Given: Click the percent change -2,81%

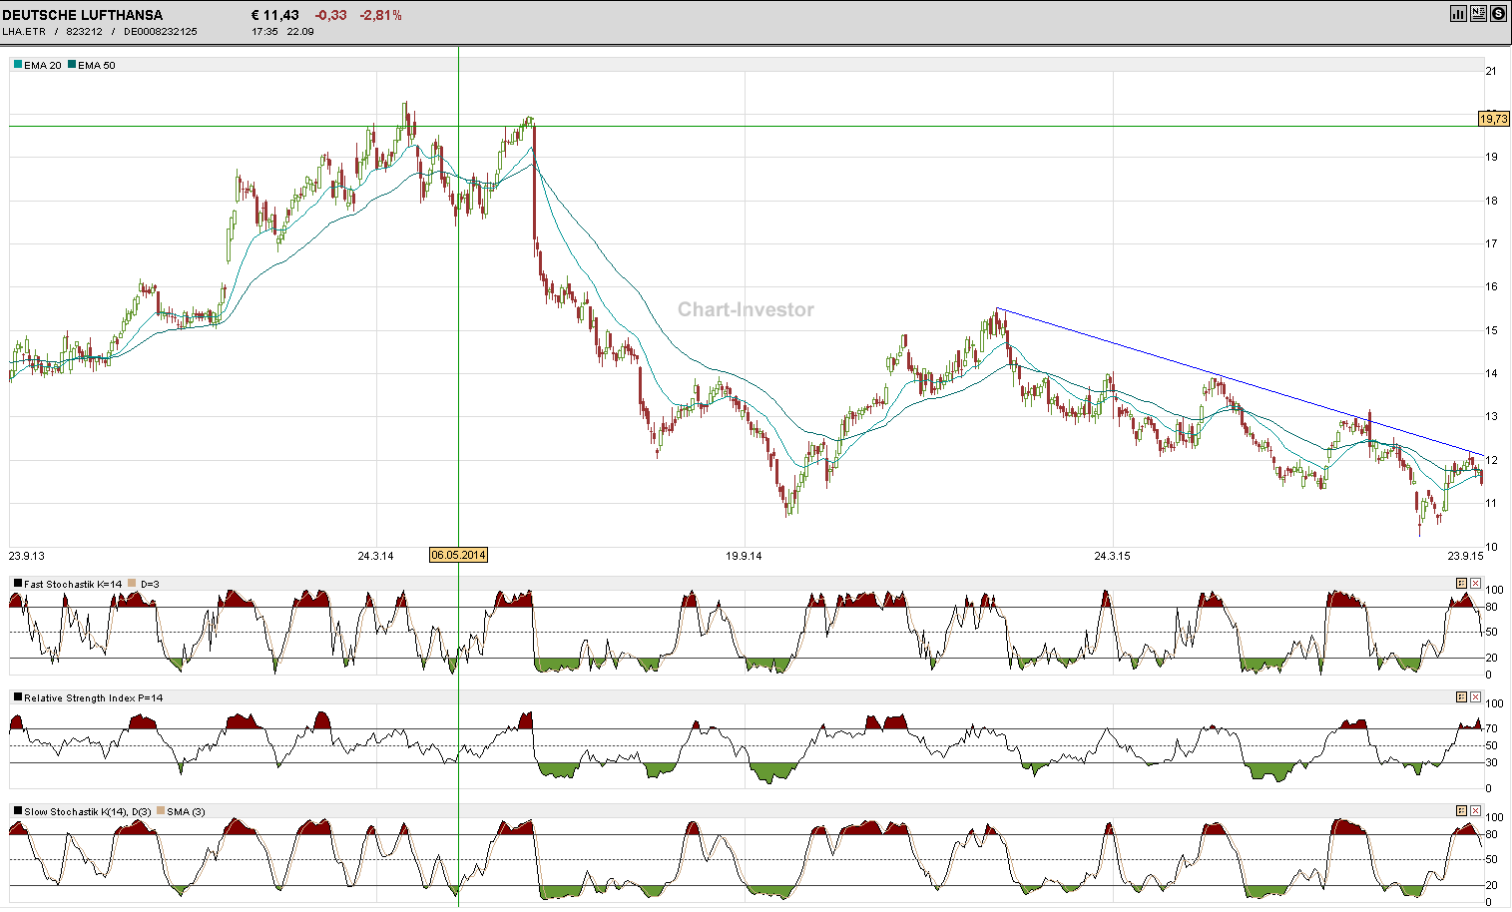Looking at the screenshot, I should click(x=382, y=15).
